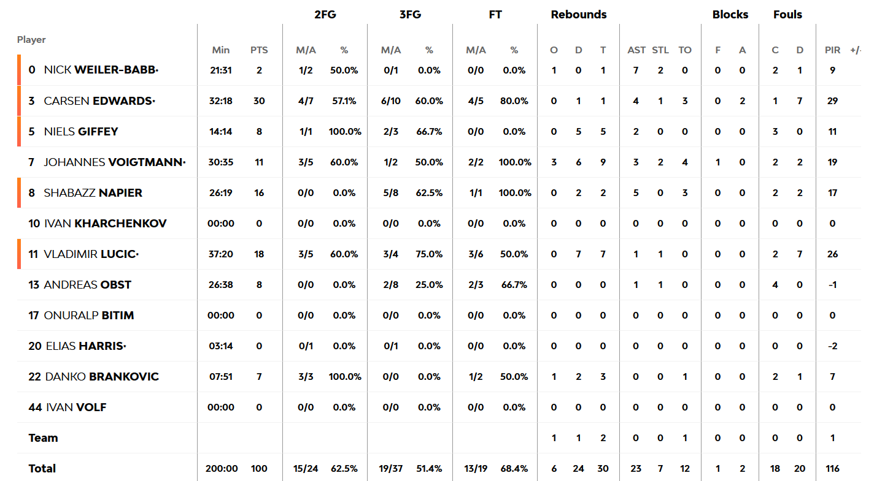Click the orange starter marker beside Niels Giffey
Viewport: 893px width, 481px height.
tap(19, 132)
